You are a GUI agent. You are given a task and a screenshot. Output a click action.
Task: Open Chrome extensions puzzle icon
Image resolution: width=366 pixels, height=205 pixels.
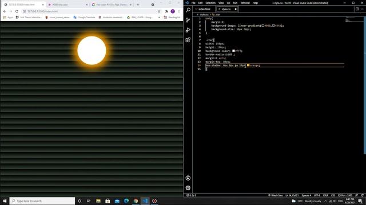click(x=166, y=11)
